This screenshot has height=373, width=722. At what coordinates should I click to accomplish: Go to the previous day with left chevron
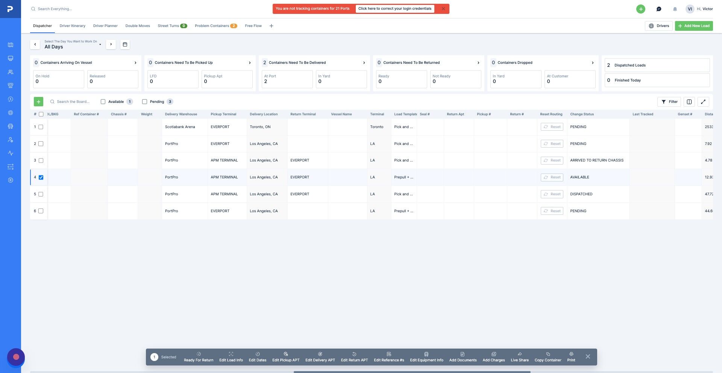(x=35, y=44)
